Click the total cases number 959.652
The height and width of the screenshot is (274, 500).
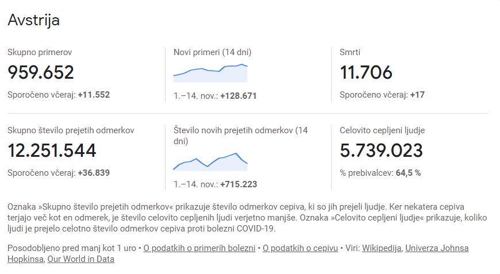[x=41, y=72]
